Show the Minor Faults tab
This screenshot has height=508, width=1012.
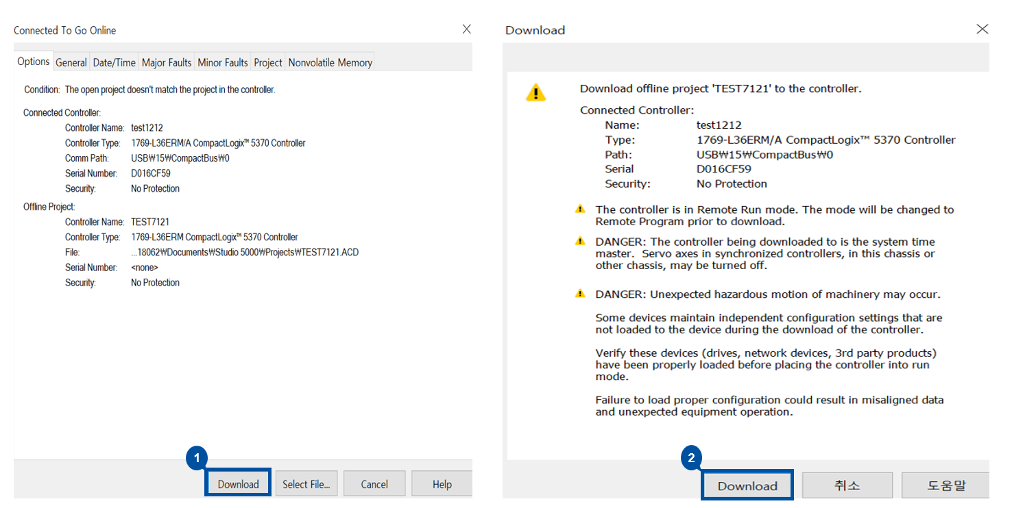(x=223, y=62)
